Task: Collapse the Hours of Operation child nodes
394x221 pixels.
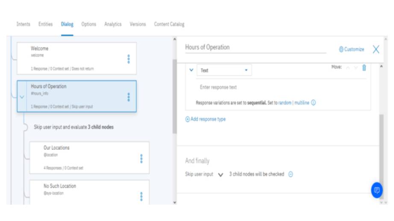Action: coord(22,97)
